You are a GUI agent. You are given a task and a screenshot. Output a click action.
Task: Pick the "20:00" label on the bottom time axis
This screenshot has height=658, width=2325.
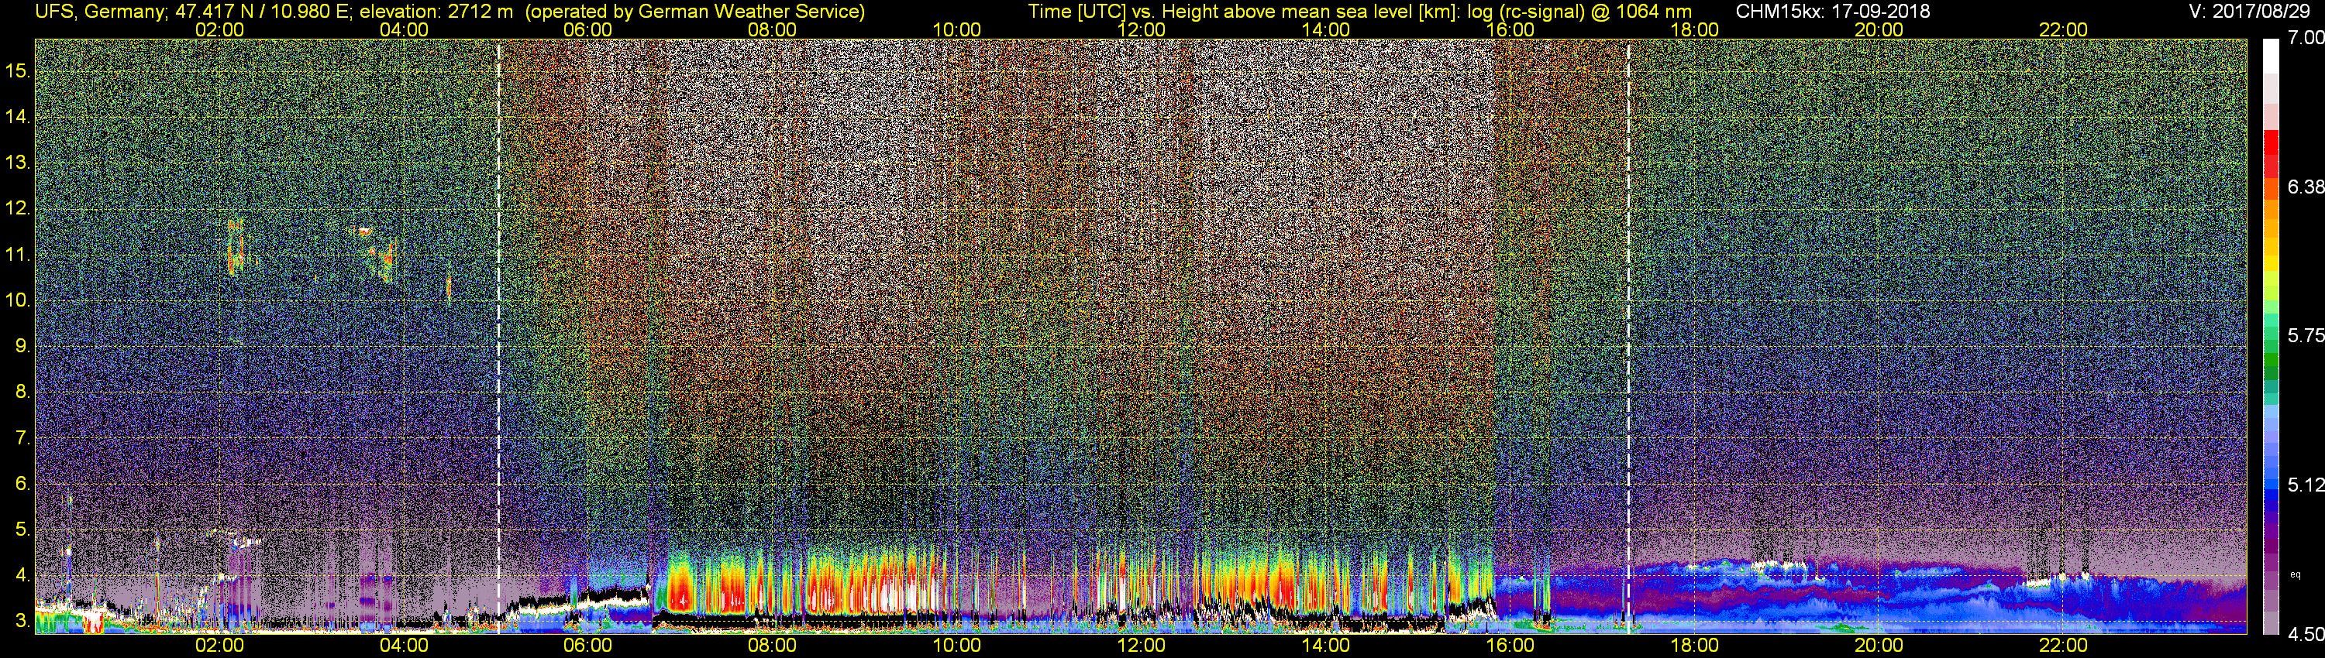click(1879, 646)
